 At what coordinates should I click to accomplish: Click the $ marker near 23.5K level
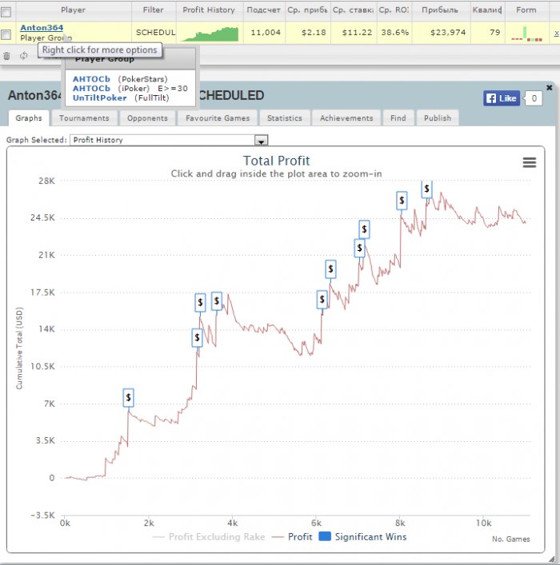(x=364, y=229)
